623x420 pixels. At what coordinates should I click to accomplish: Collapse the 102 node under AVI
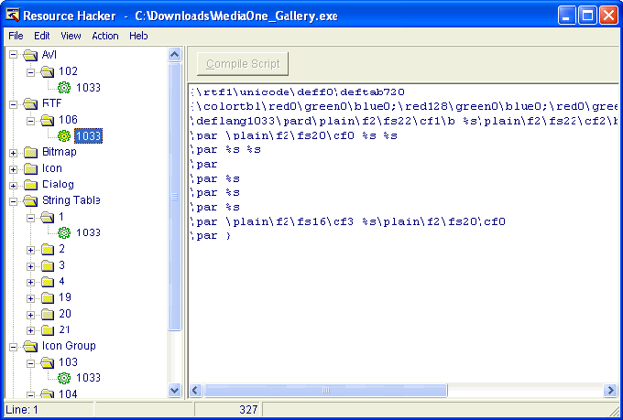pyautogui.click(x=30, y=72)
